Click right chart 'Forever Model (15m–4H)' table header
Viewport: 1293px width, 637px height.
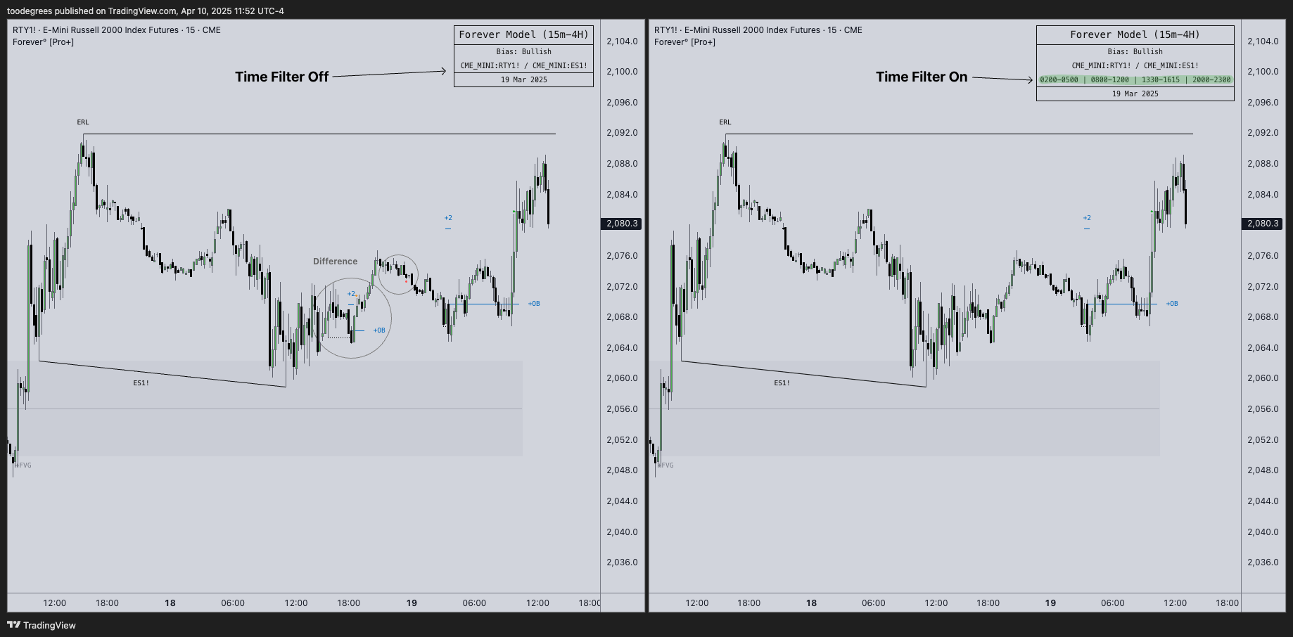[x=1135, y=34]
